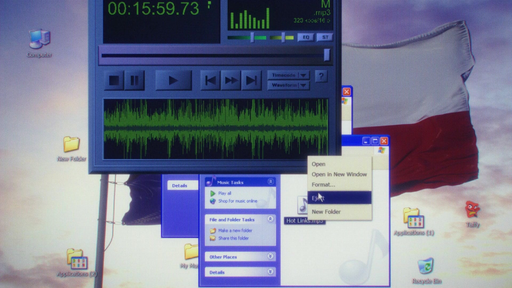Select the Taffy desktop icon

click(473, 214)
